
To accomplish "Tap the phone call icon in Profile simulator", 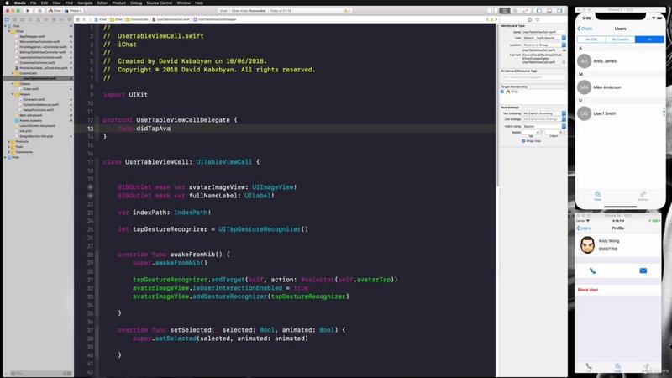I will coord(592,270).
